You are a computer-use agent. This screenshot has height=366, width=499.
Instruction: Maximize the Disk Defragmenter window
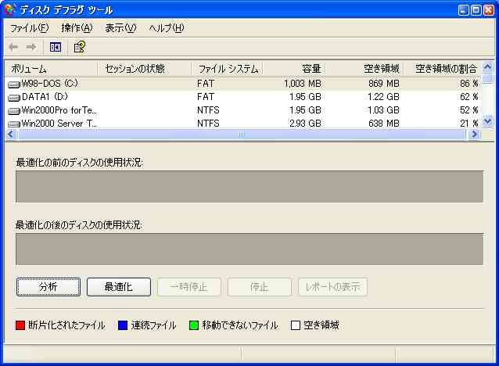coord(476,10)
